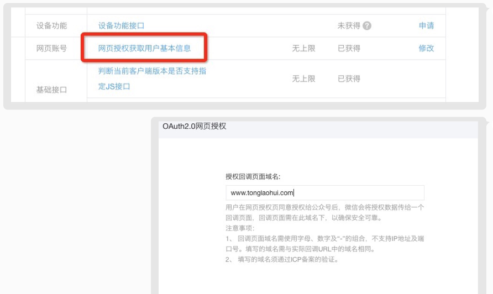
Task: Click the 未获得 status text
Action: click(x=349, y=26)
